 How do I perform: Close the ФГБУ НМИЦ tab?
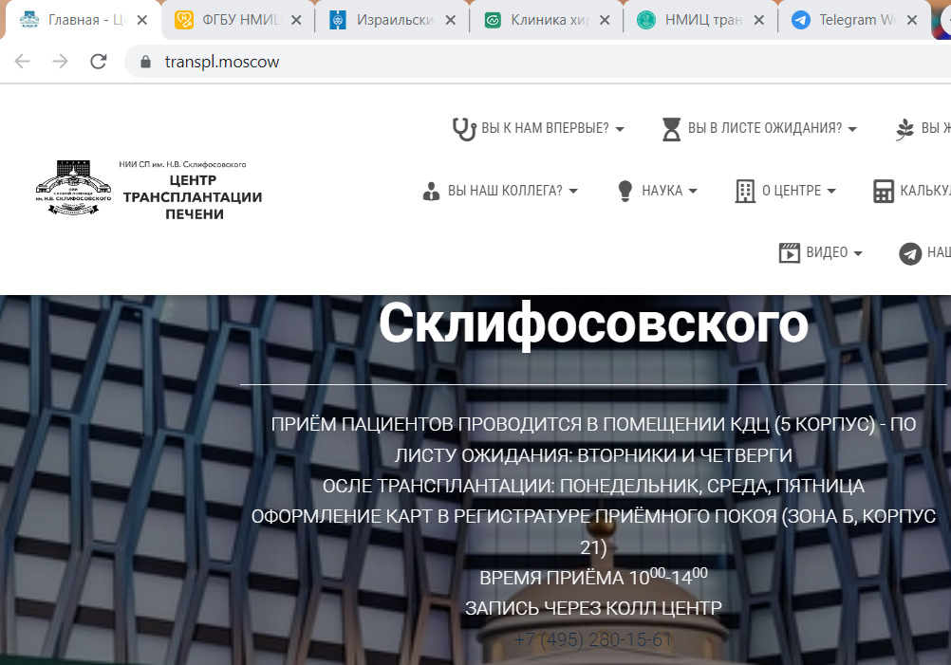296,20
